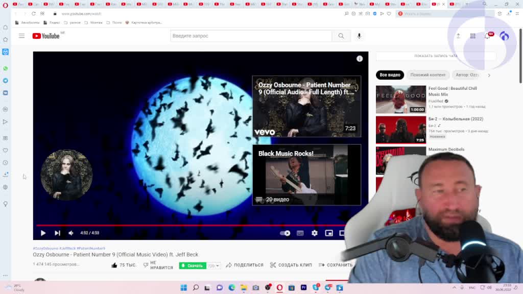Screen dimensions: 523x294
Task: Activate voice search microphone icon
Action: 359,36
